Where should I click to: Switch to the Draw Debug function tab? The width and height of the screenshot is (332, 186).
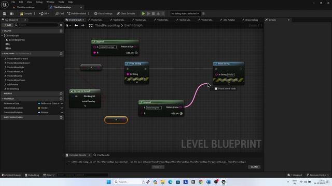tap(251, 20)
